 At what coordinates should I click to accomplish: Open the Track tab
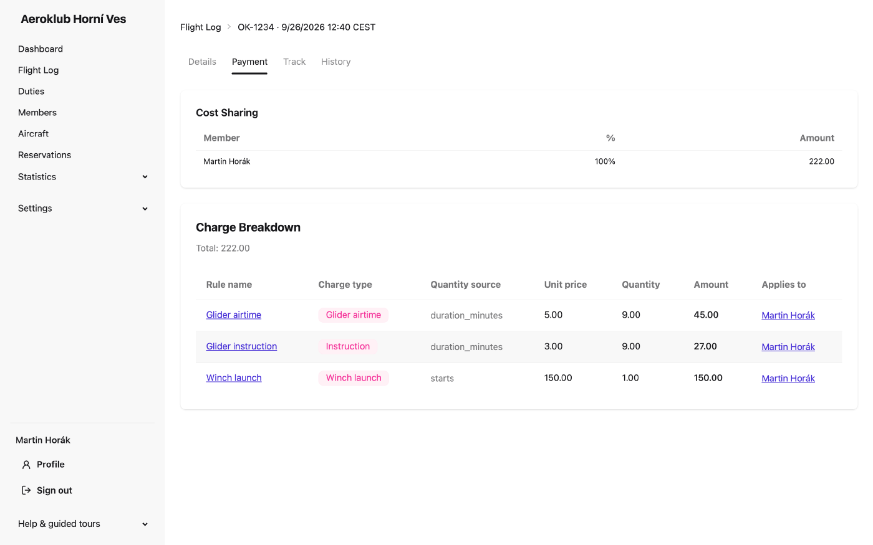click(x=294, y=62)
